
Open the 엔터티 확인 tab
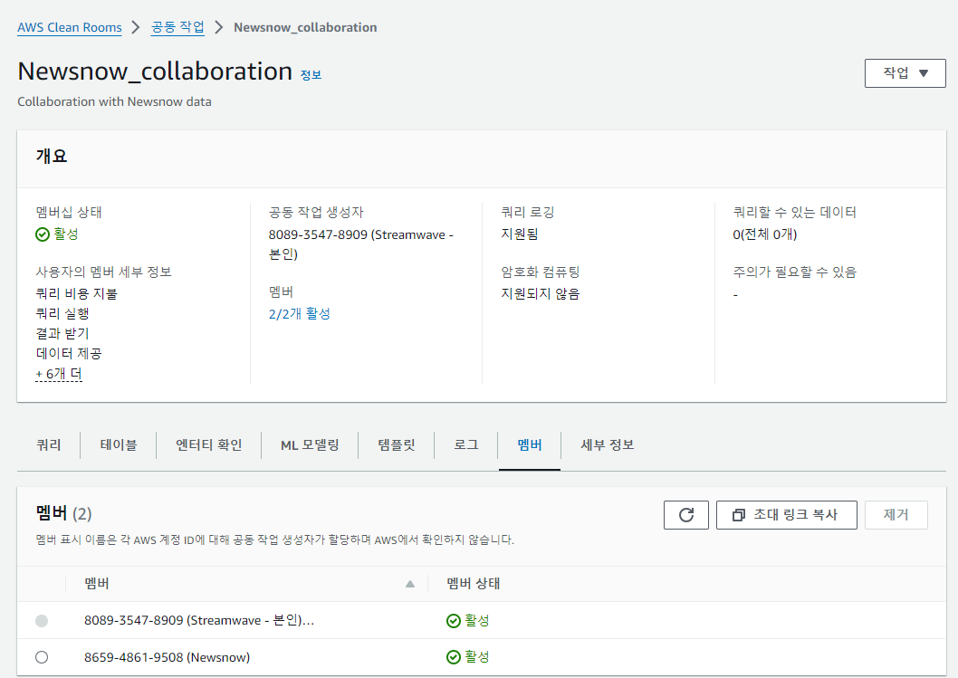click(209, 445)
